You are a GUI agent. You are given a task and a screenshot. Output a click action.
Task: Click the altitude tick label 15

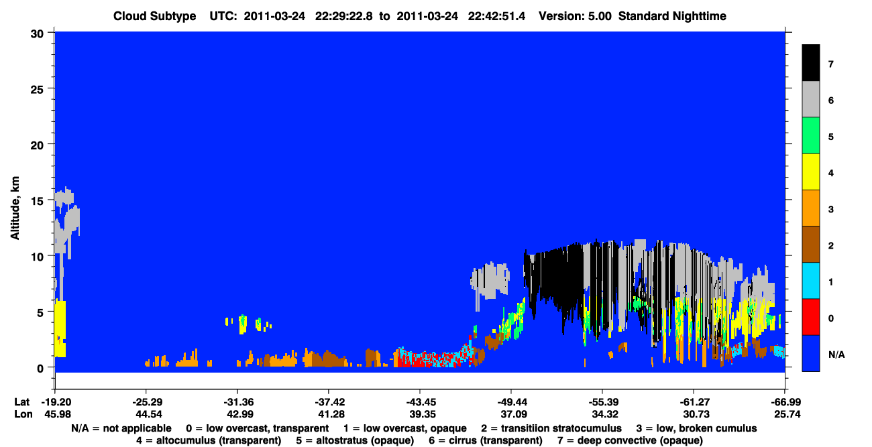(x=38, y=200)
